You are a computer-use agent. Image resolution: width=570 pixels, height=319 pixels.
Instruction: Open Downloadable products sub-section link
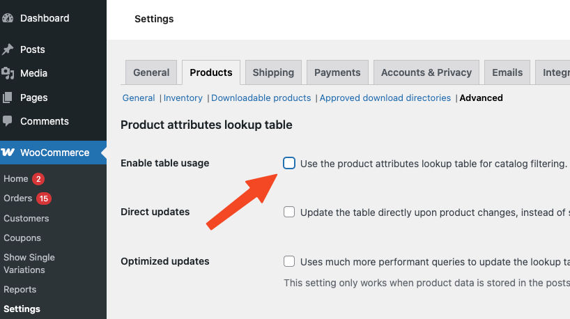click(261, 98)
